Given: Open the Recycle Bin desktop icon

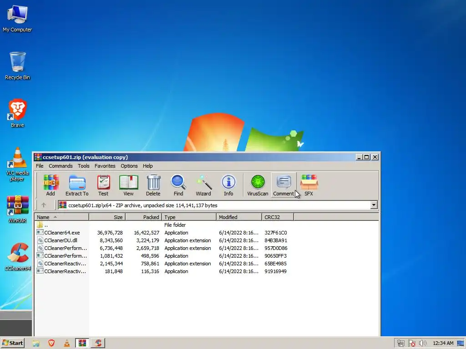Looking at the screenshot, I should (x=17, y=66).
